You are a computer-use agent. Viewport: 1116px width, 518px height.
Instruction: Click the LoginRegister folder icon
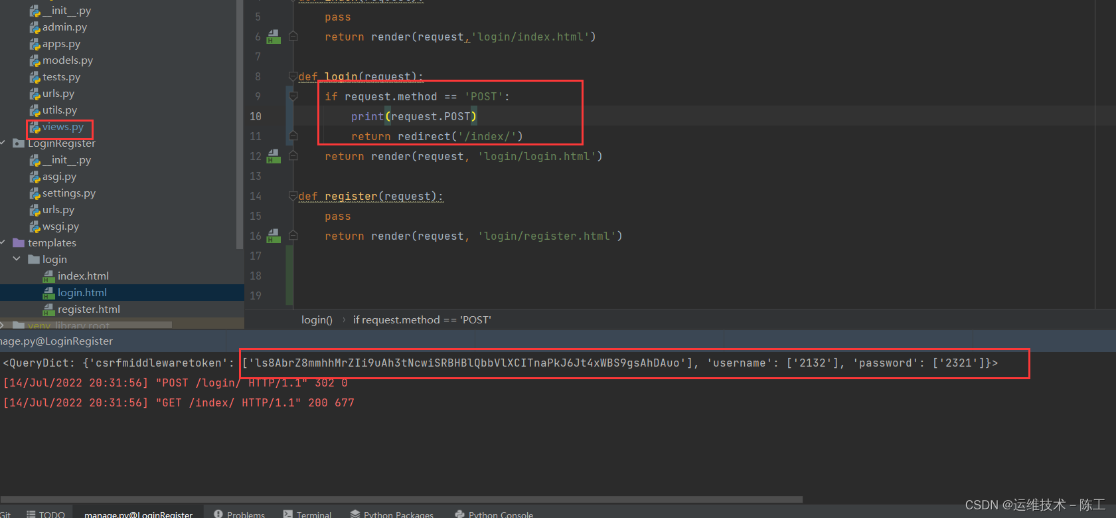pos(19,143)
